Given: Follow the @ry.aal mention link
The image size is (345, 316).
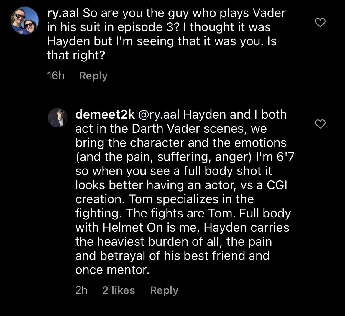Looking at the screenshot, I should coord(159,115).
